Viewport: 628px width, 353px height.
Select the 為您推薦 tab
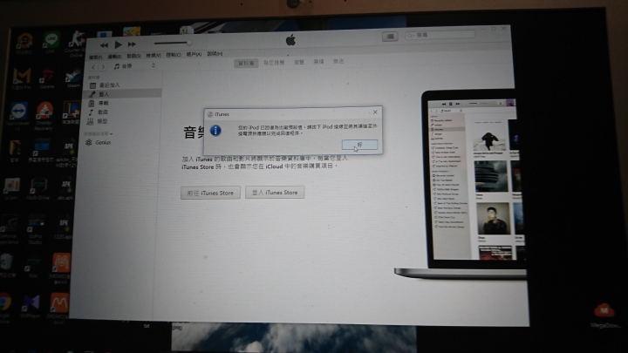point(274,63)
